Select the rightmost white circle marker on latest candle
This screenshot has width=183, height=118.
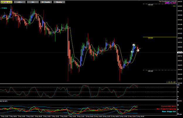(138, 50)
